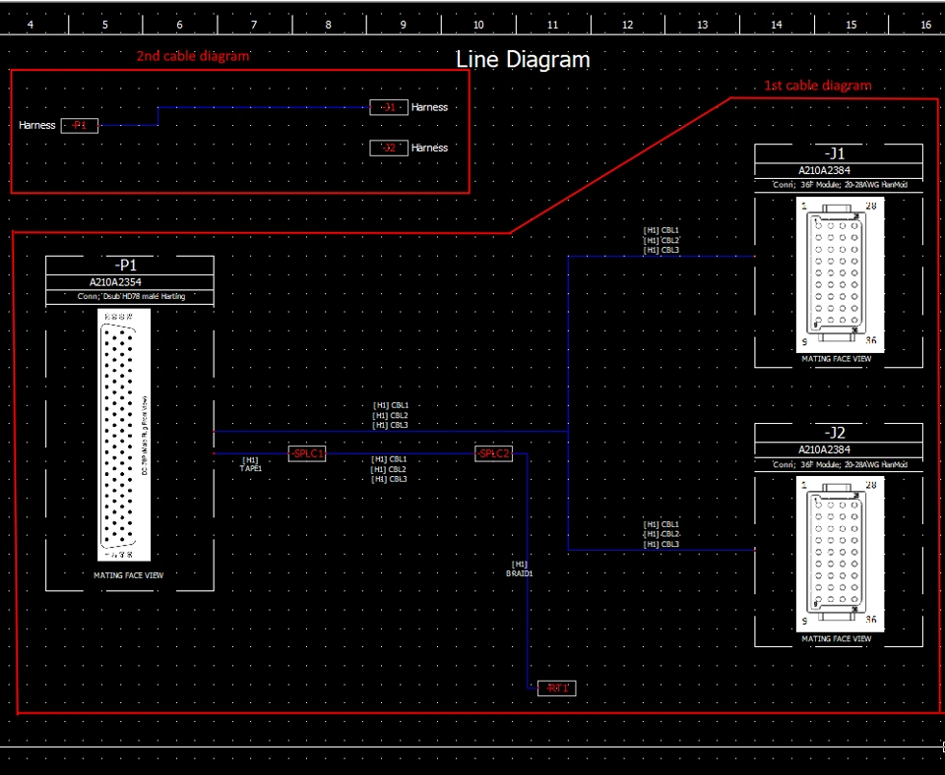The width and height of the screenshot is (945, 775).
Task: Click column 10 in the top ruler
Action: point(478,25)
